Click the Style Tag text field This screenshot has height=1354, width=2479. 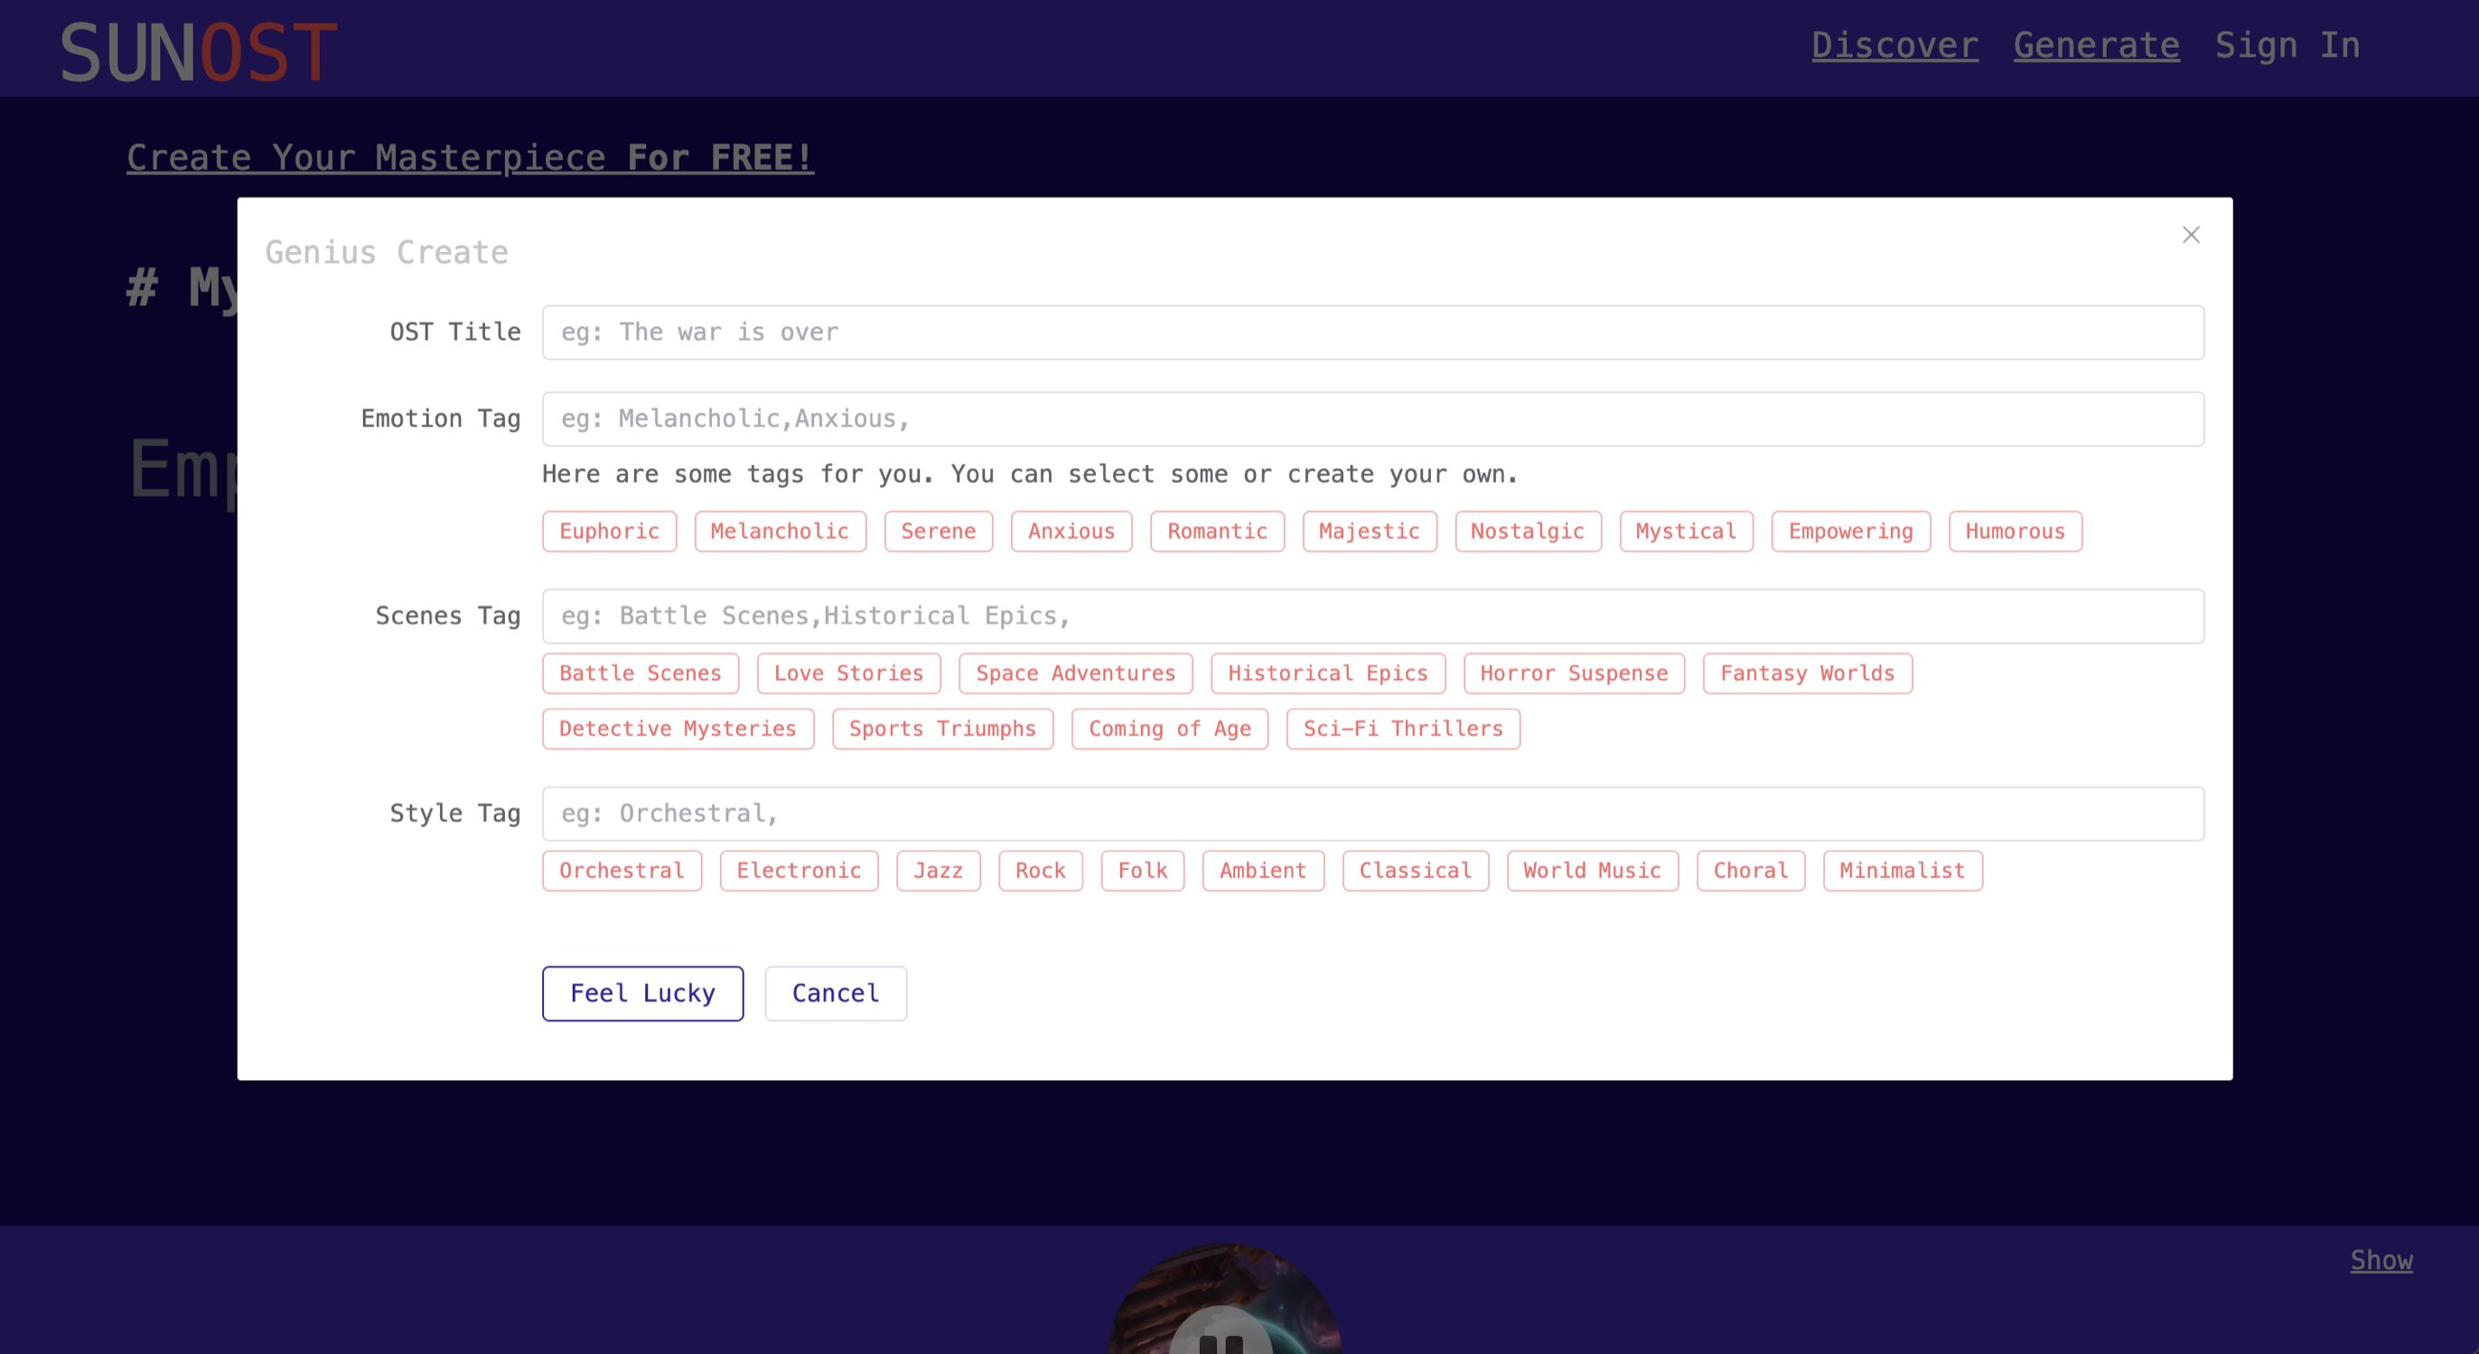(x=1372, y=814)
